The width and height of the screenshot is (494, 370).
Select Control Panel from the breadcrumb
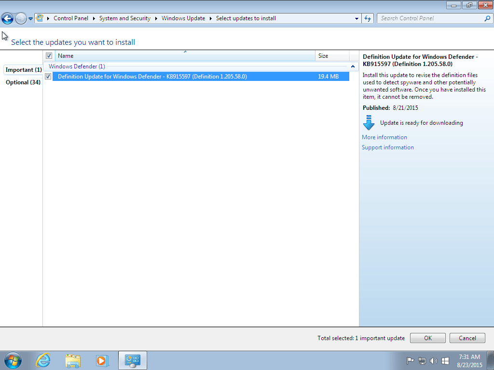tap(71, 18)
